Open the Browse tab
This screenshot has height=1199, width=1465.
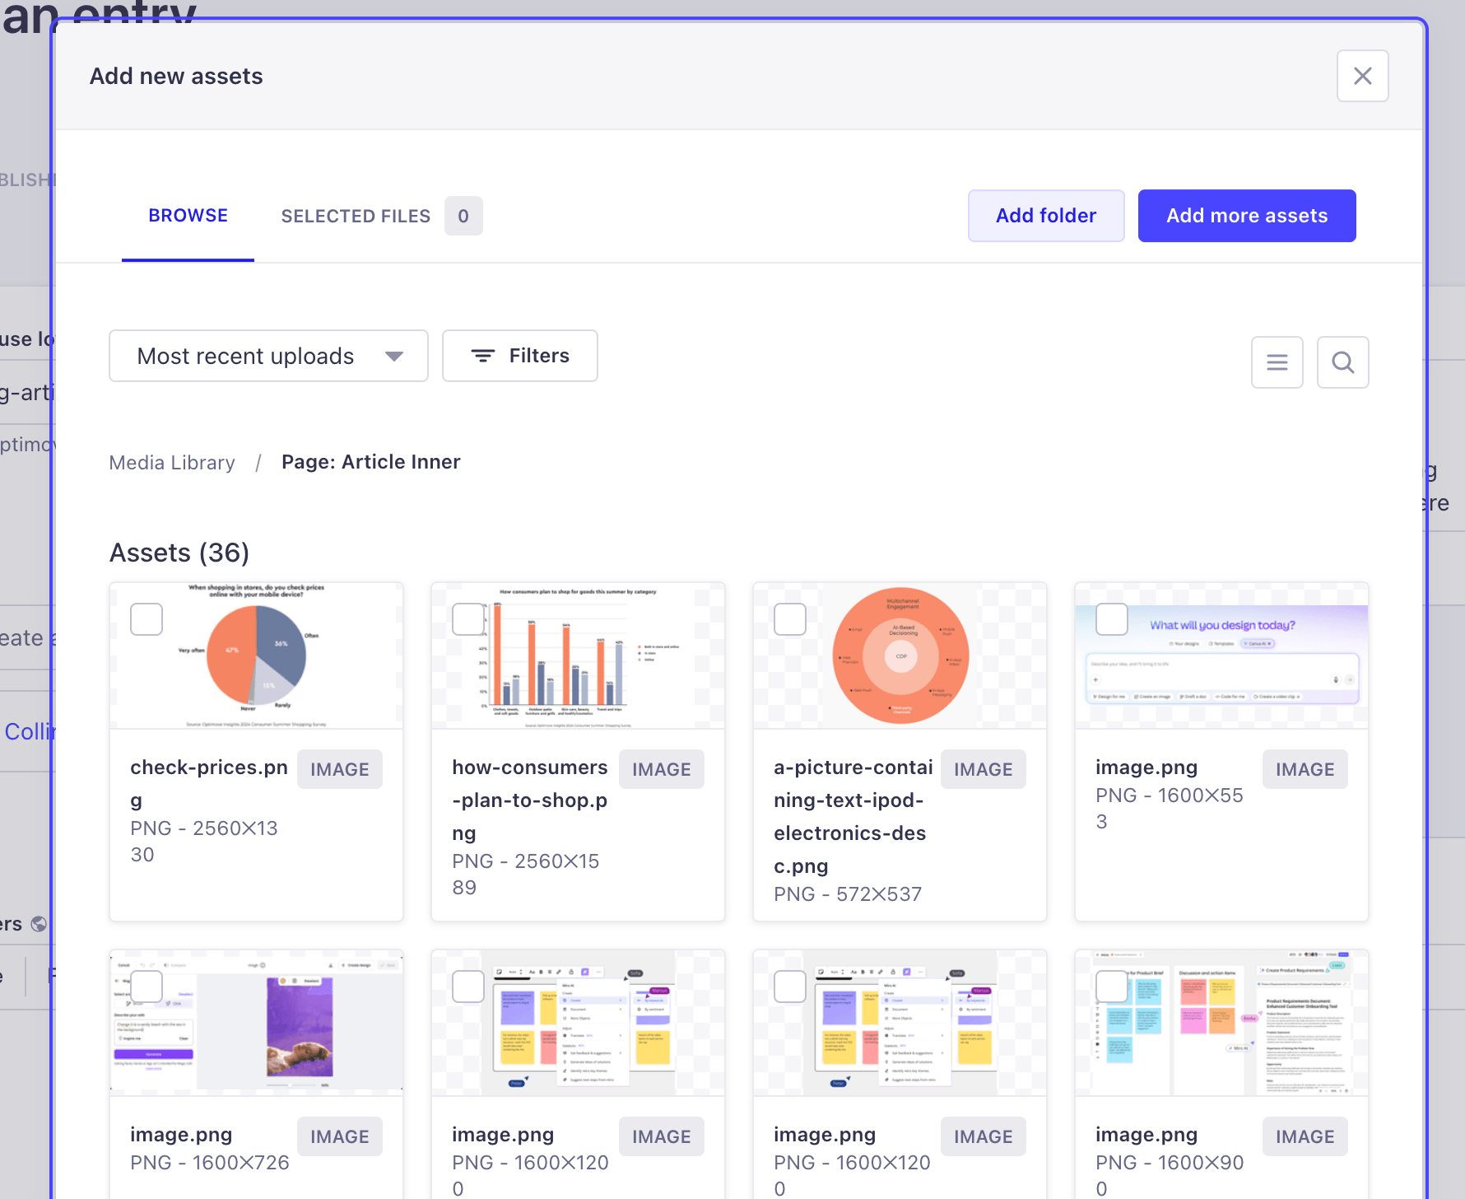(x=188, y=216)
